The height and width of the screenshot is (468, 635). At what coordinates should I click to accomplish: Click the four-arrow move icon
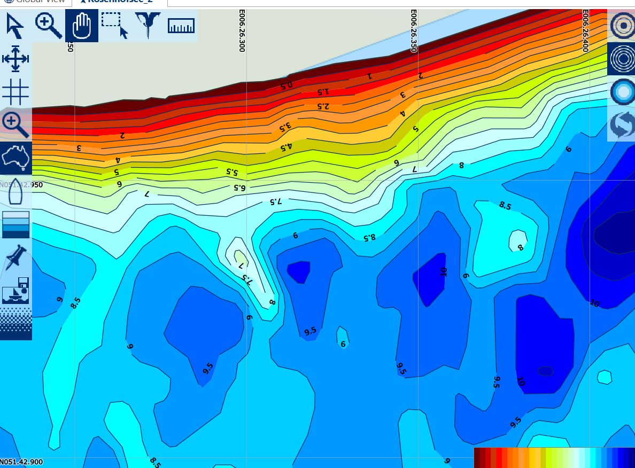pos(16,59)
